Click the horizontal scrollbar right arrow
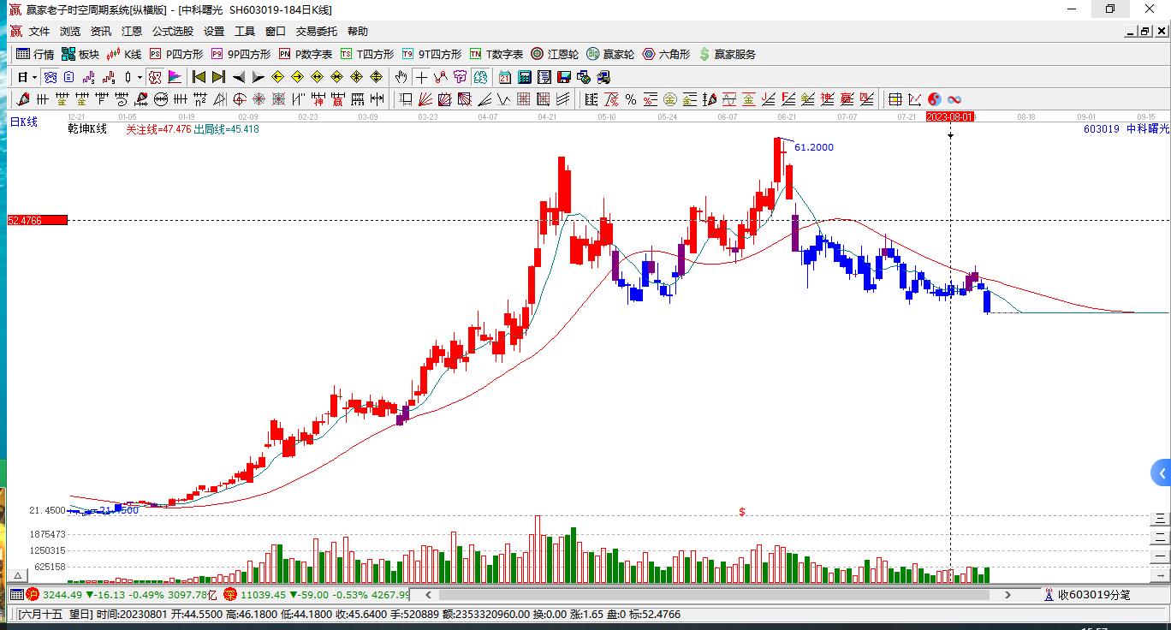This screenshot has width=1171, height=630. coord(1008,594)
